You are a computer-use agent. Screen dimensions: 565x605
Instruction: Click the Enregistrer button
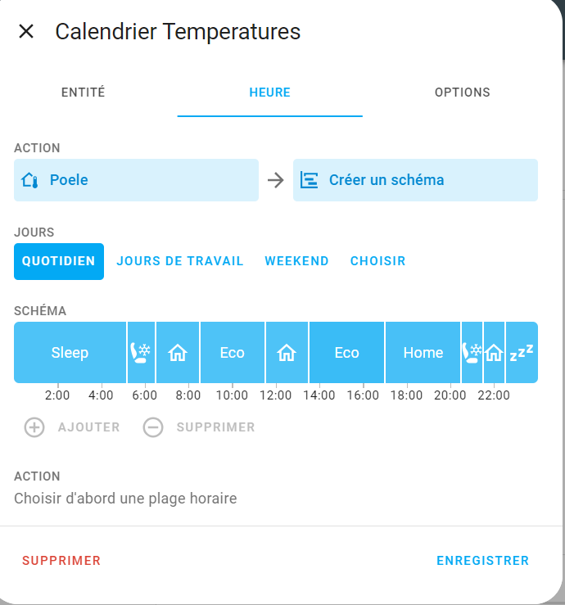point(482,561)
